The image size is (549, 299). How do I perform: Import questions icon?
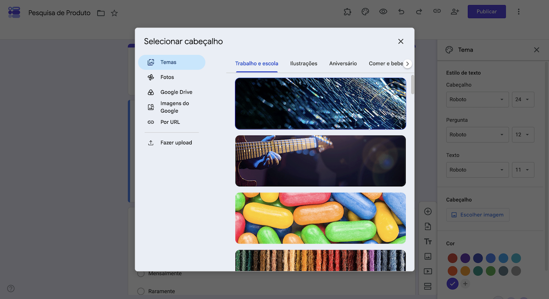point(428,226)
